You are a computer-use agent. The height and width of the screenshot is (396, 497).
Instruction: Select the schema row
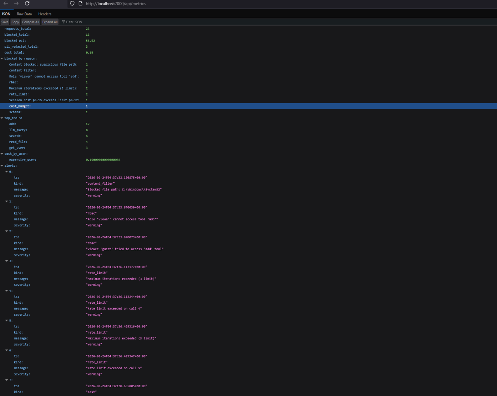(x=248, y=112)
